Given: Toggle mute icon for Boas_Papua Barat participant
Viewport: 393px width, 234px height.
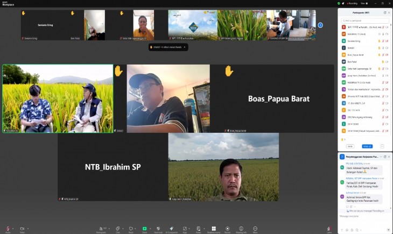Looking at the screenshot, I should click(x=383, y=55).
